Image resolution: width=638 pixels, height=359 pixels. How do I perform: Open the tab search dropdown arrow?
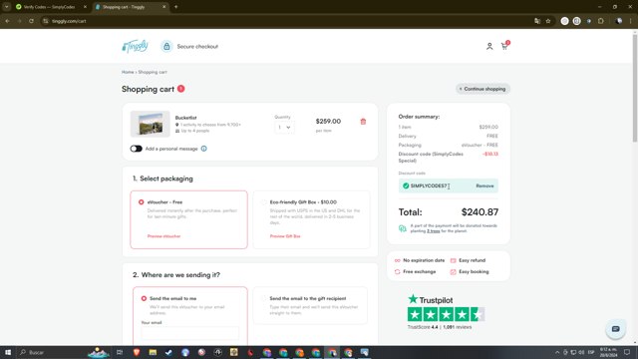7,7
